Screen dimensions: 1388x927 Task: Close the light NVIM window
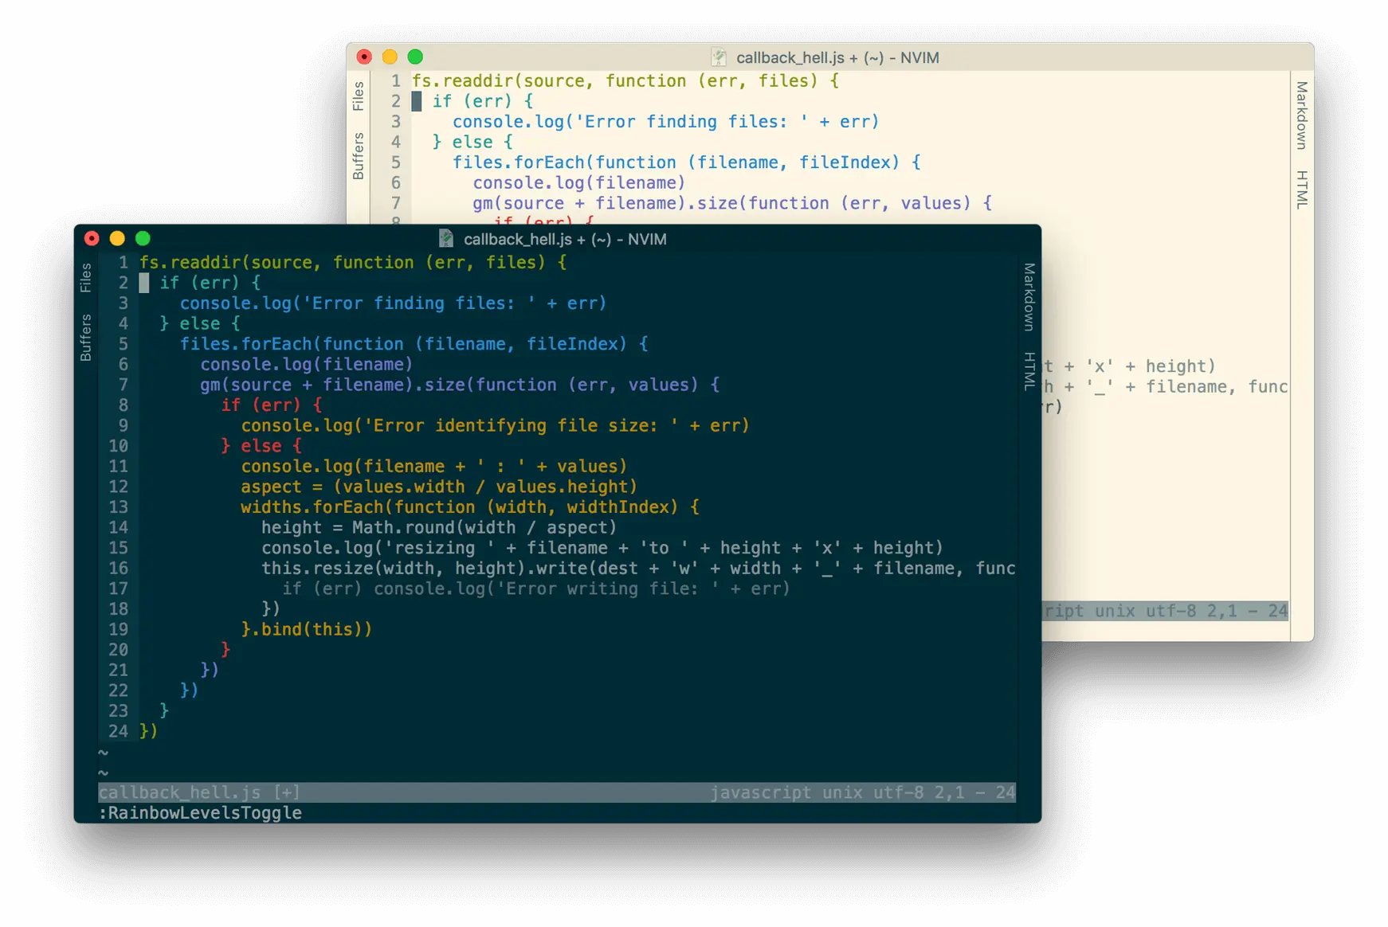[364, 57]
